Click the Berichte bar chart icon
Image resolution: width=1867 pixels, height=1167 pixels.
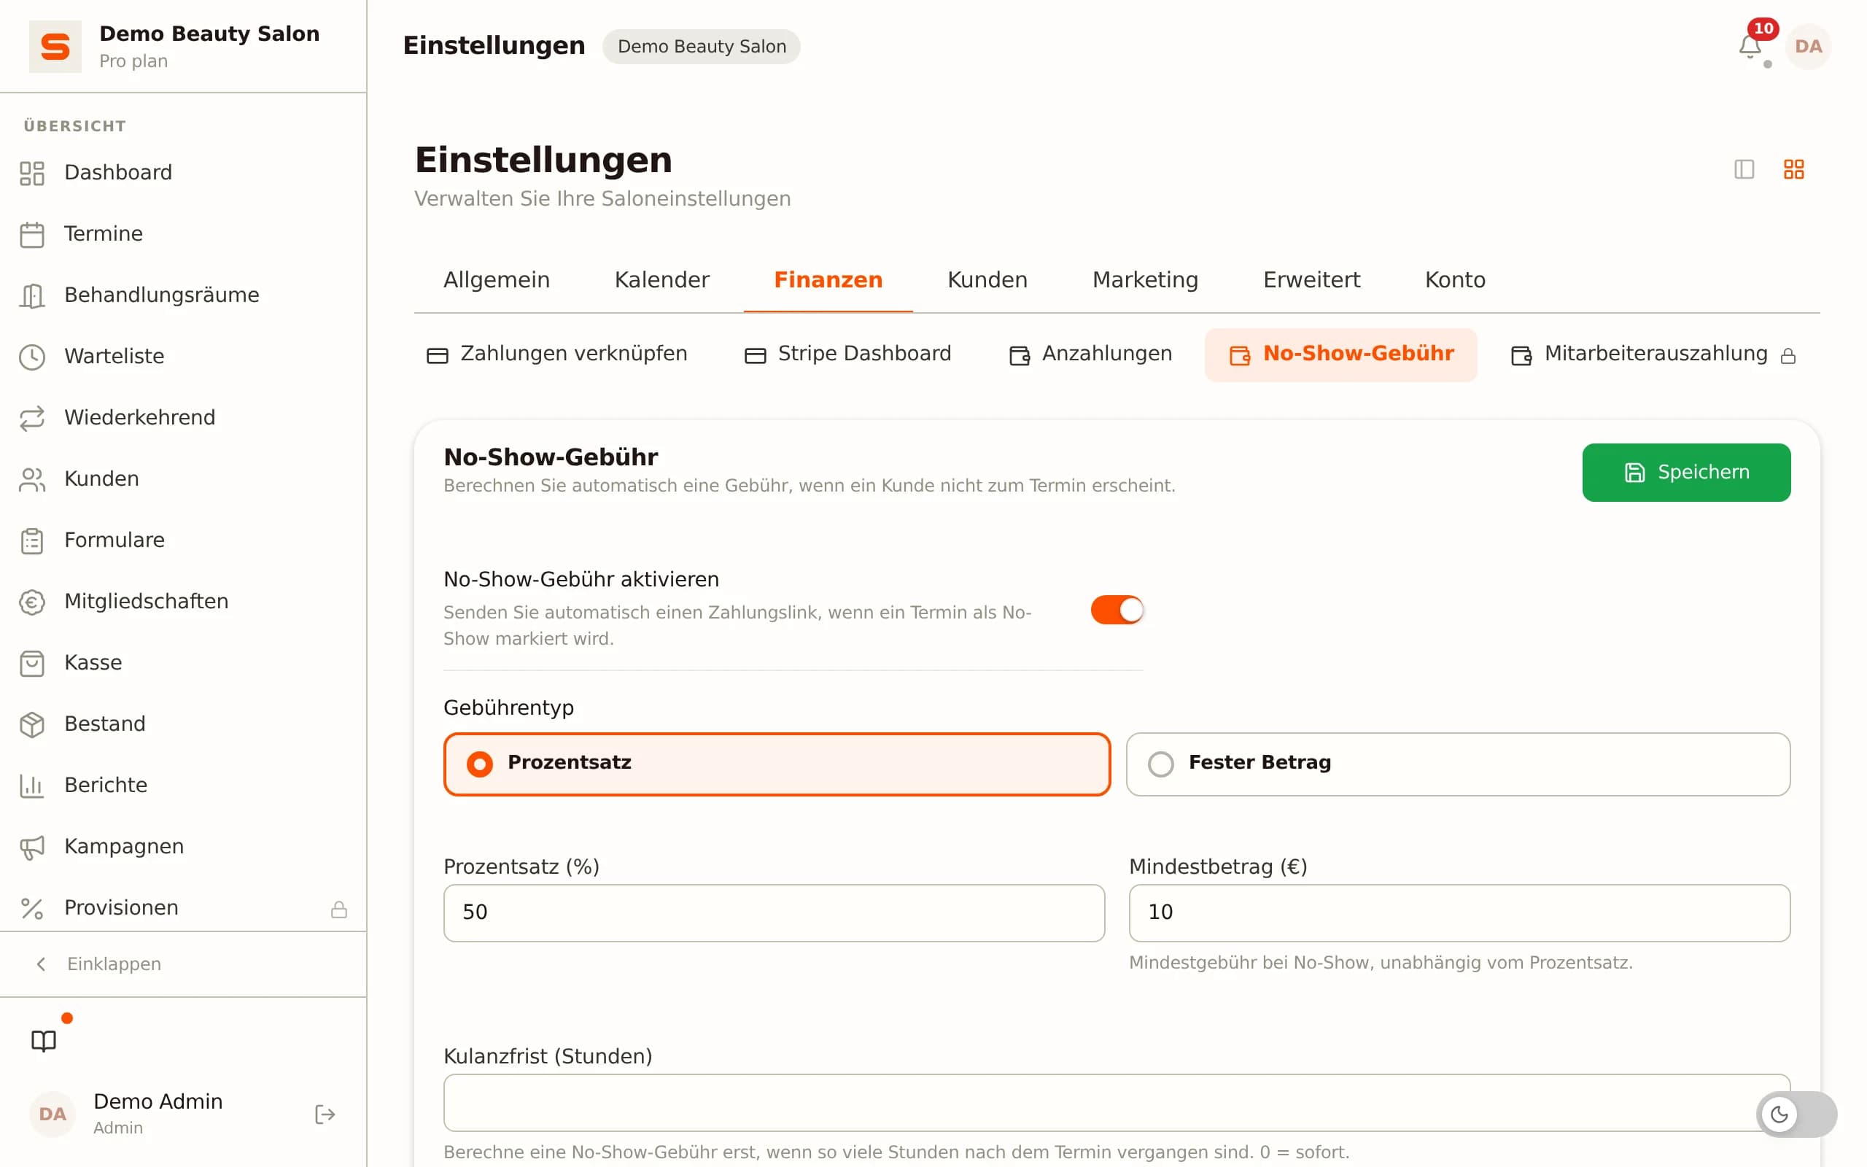point(31,786)
